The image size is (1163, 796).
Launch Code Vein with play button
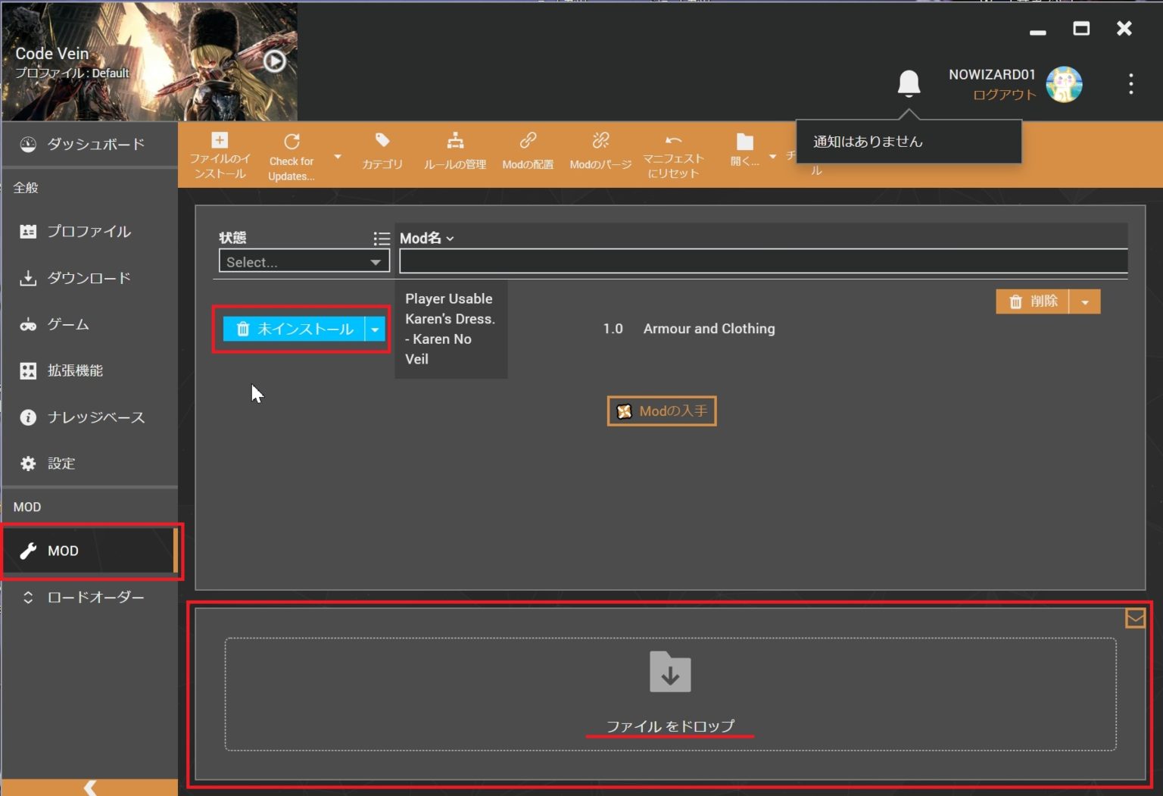coord(275,61)
